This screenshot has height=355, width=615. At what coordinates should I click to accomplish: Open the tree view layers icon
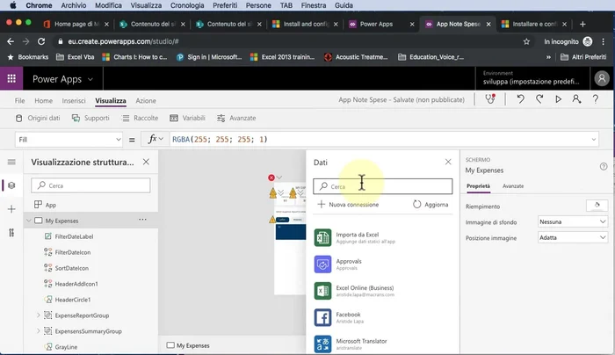(x=11, y=185)
